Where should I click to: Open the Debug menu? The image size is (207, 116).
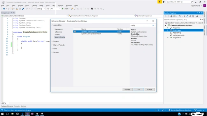pyautogui.click(x=34, y=6)
